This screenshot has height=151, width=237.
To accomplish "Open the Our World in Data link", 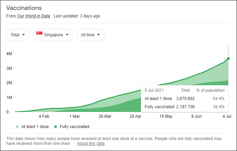I will tap(33, 16).
